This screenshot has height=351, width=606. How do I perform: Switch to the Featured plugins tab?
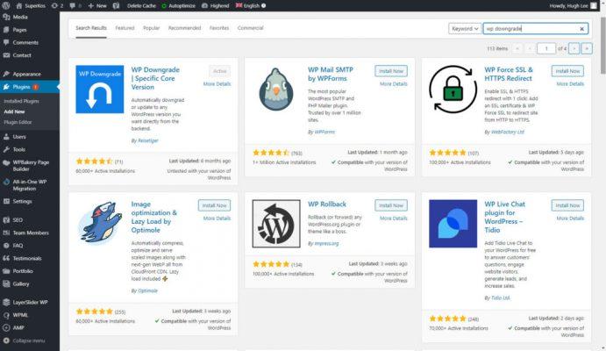coord(125,28)
